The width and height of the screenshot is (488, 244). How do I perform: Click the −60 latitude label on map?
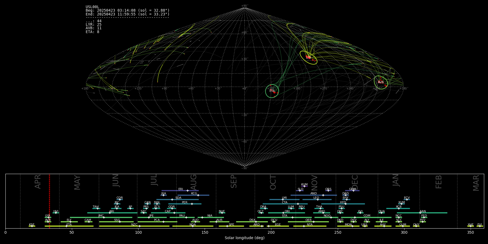(245, 142)
